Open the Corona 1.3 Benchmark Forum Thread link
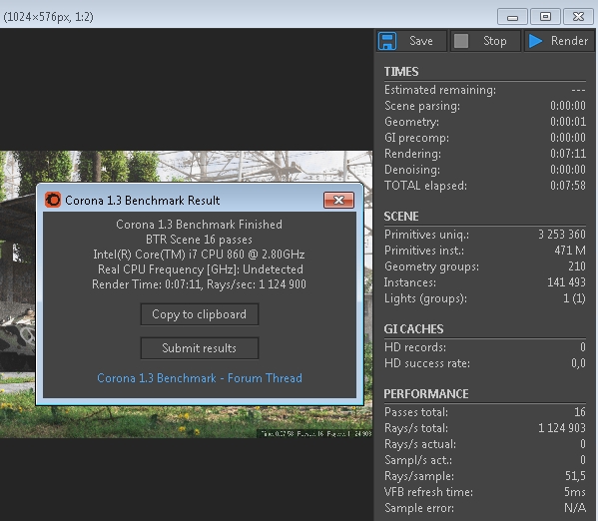 (200, 378)
